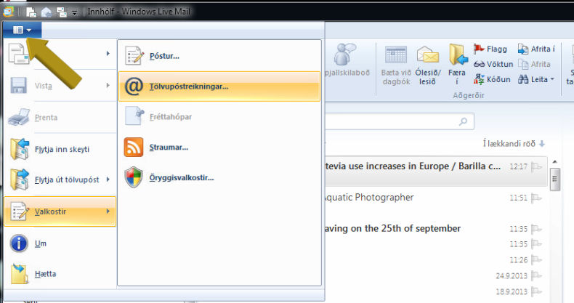Image resolution: width=574 pixels, height=303 pixels.
Task: Choose Hætta to exit the program
Action: pos(44,274)
